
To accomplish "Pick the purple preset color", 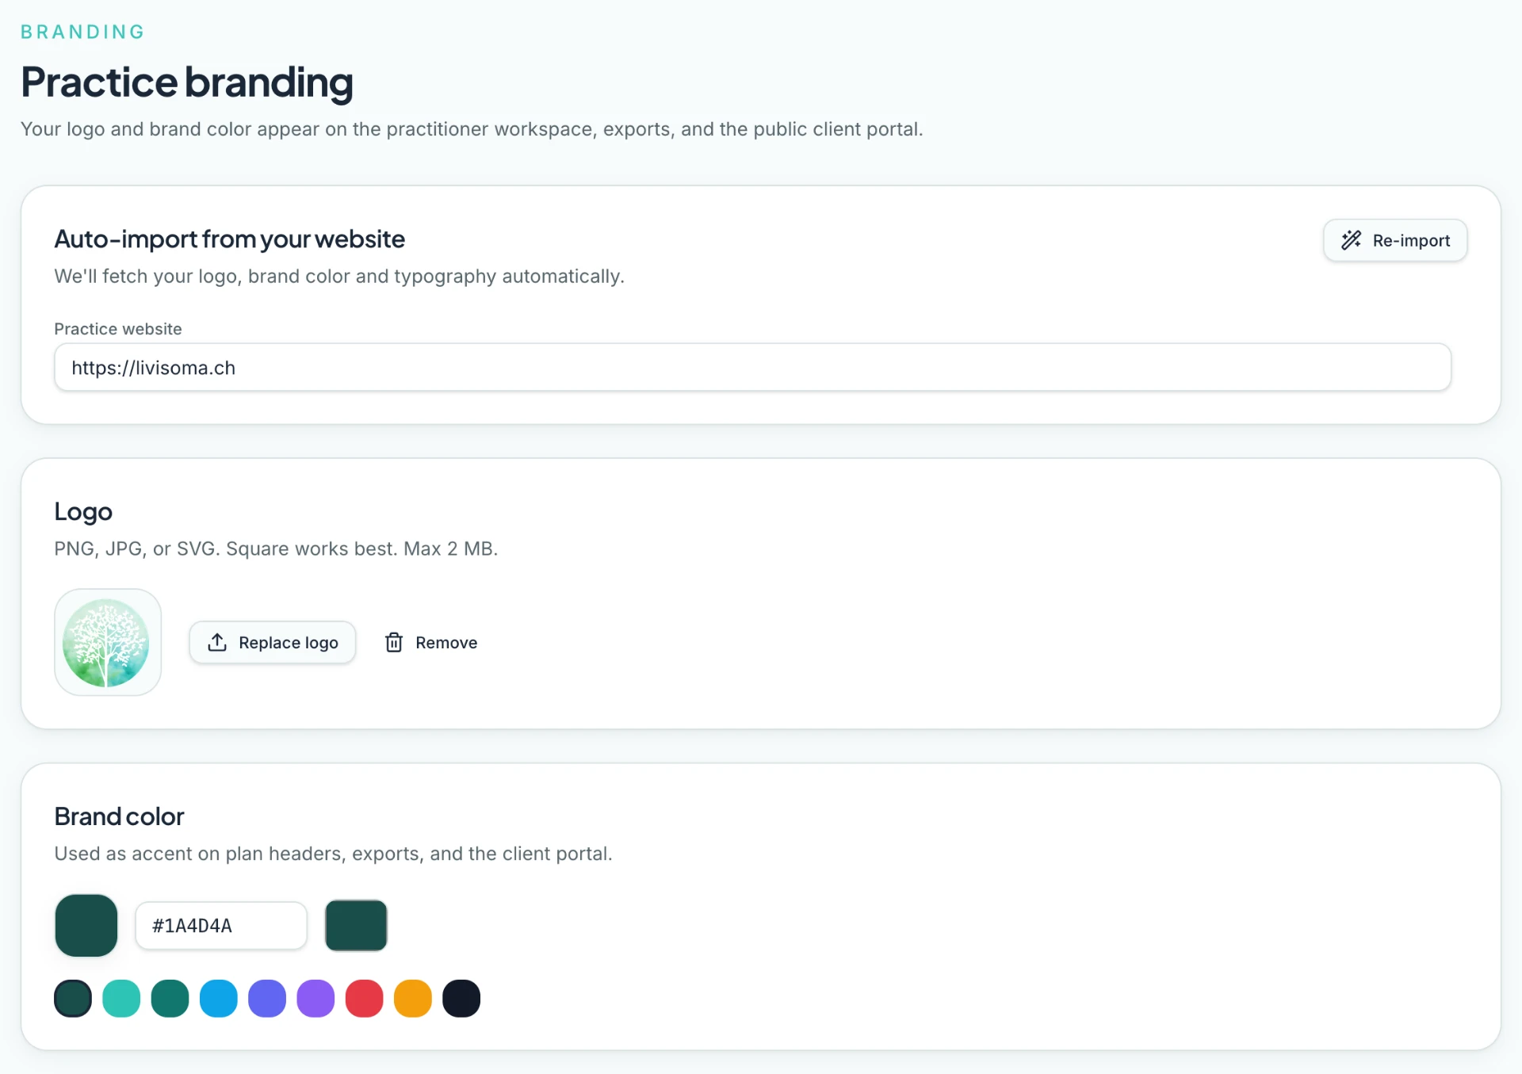I will [x=315, y=998].
